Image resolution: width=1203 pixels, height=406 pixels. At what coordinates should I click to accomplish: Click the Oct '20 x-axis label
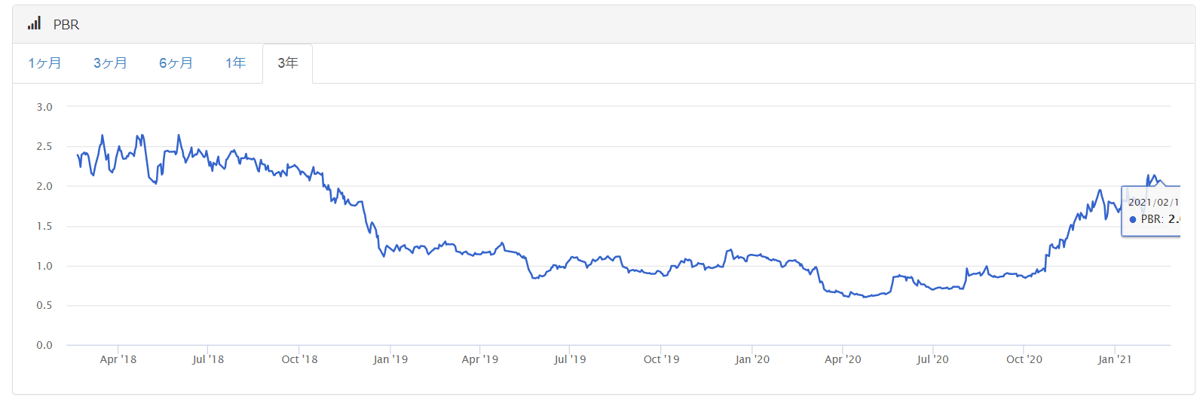pyautogui.click(x=1024, y=359)
